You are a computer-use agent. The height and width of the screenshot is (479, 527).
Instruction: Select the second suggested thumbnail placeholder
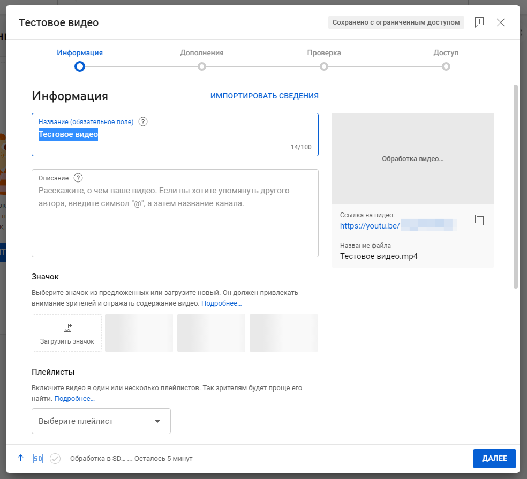point(211,333)
